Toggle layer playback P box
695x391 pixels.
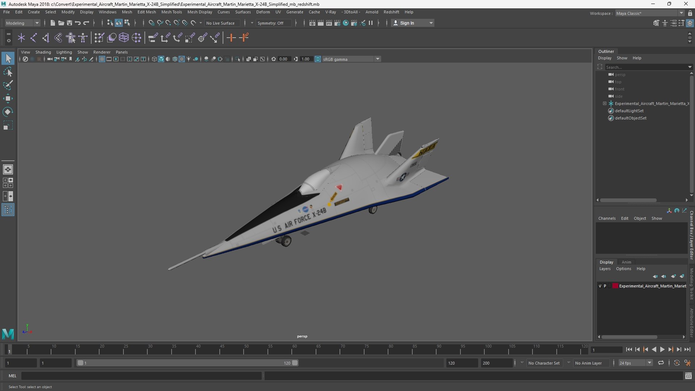[605, 286]
